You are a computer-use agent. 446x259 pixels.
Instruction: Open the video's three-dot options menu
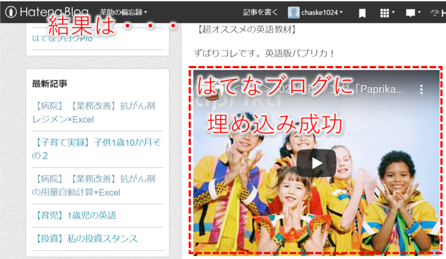(421, 90)
